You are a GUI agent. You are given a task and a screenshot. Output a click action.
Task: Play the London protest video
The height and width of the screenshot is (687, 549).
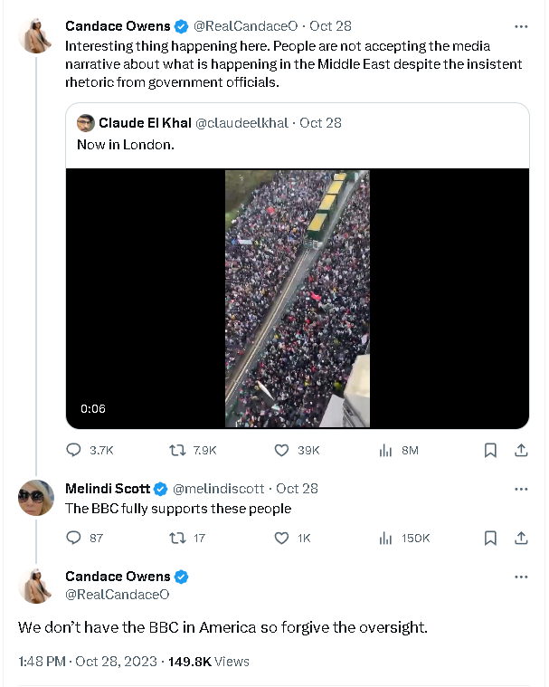point(297,299)
